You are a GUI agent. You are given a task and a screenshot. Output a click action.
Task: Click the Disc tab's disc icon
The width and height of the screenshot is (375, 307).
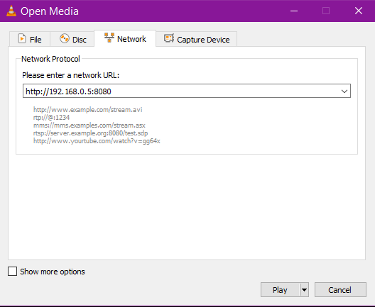pos(65,39)
